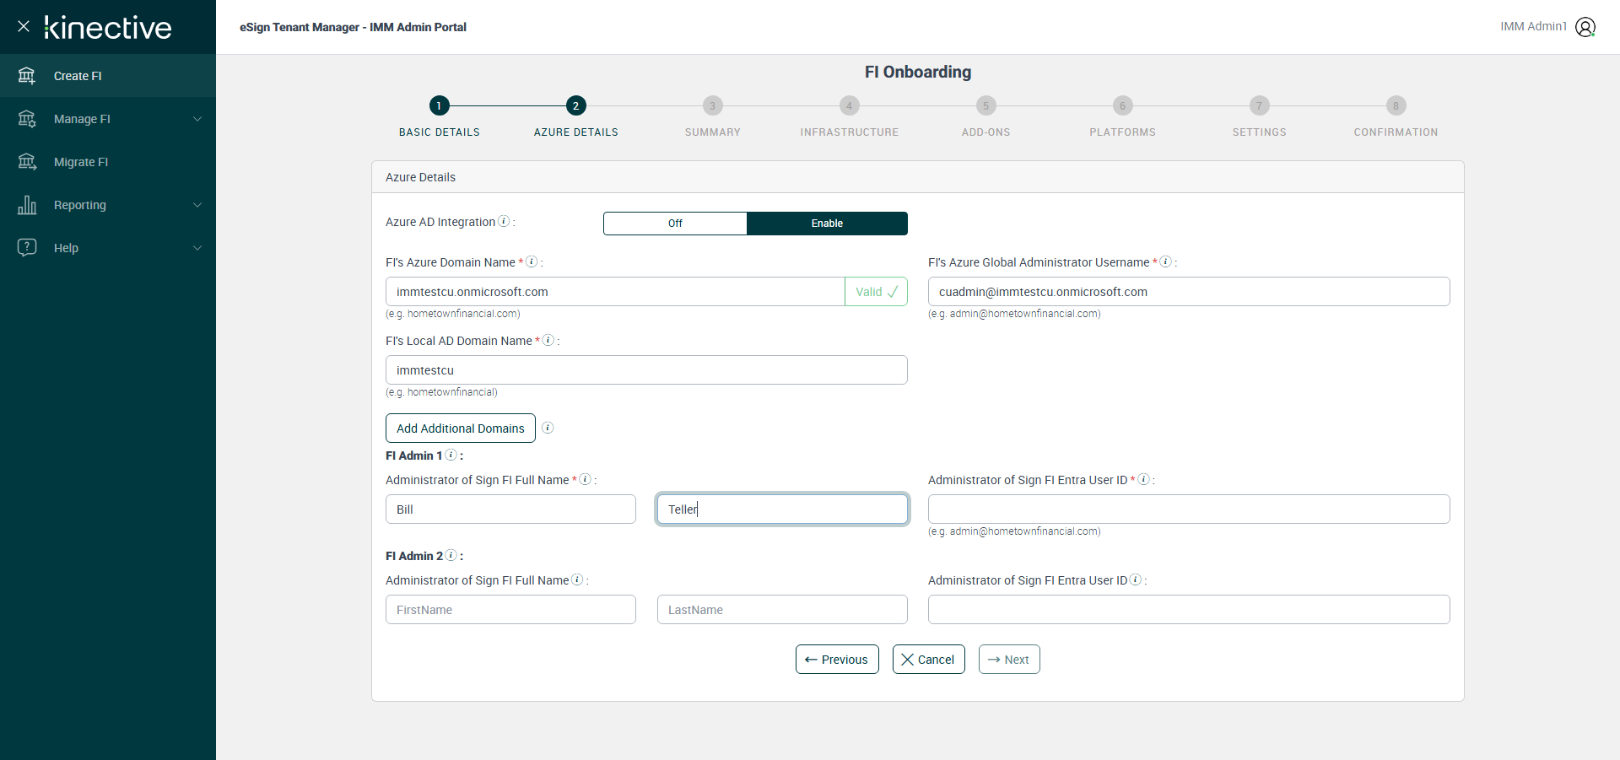
Task: Expand the Reporting menu chevron
Action: tap(197, 205)
